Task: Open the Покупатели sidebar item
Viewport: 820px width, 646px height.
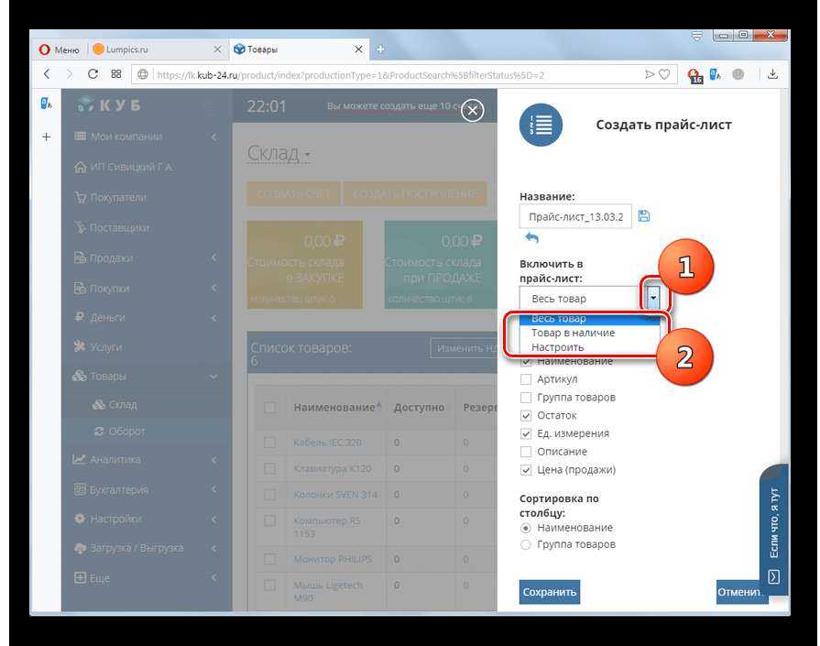Action: (117, 197)
